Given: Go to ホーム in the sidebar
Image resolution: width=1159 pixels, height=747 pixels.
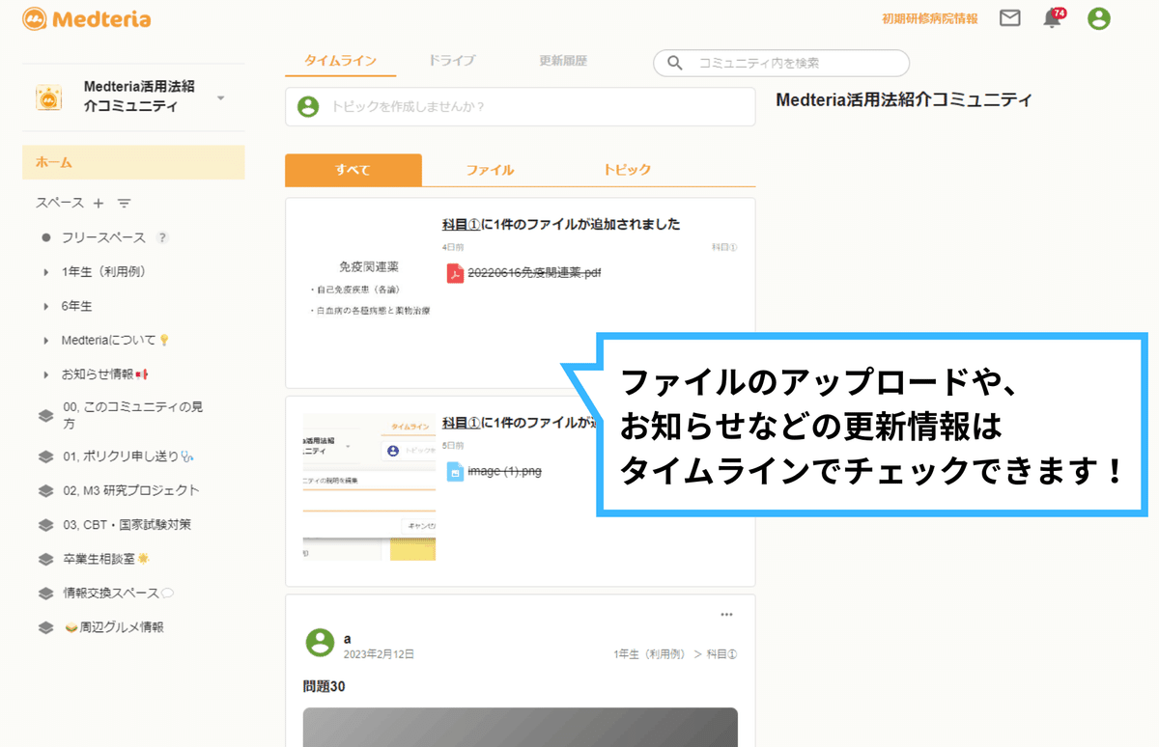Looking at the screenshot, I should click(x=133, y=162).
